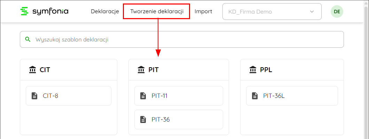
Task: Click the PPL bank building icon
Action: point(253,70)
